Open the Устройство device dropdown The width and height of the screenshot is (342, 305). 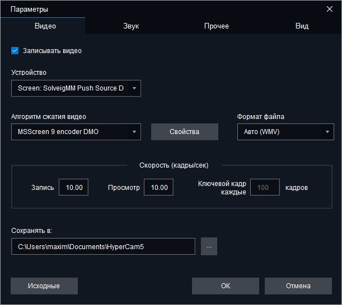tap(76, 88)
